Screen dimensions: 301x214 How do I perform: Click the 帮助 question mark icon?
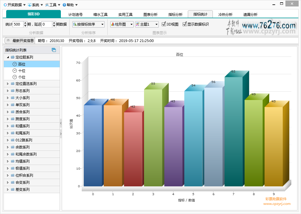(64, 5)
